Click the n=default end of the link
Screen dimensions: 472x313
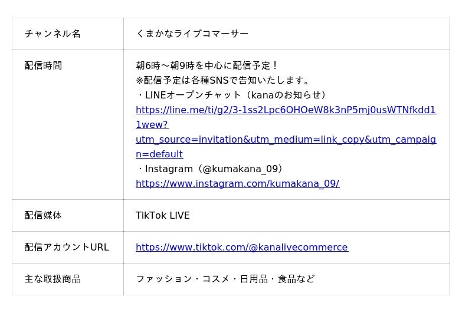pyautogui.click(x=159, y=154)
